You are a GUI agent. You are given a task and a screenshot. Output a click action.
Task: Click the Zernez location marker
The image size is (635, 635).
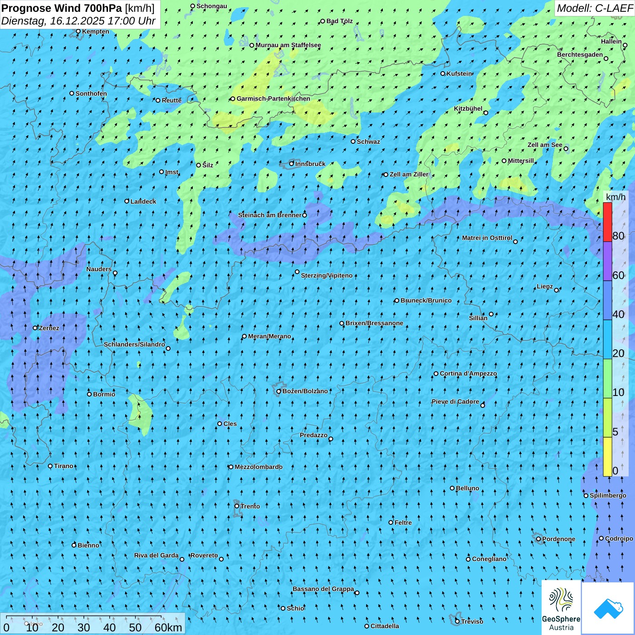point(35,328)
